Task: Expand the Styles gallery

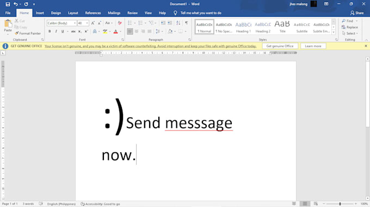Action: click(334, 32)
